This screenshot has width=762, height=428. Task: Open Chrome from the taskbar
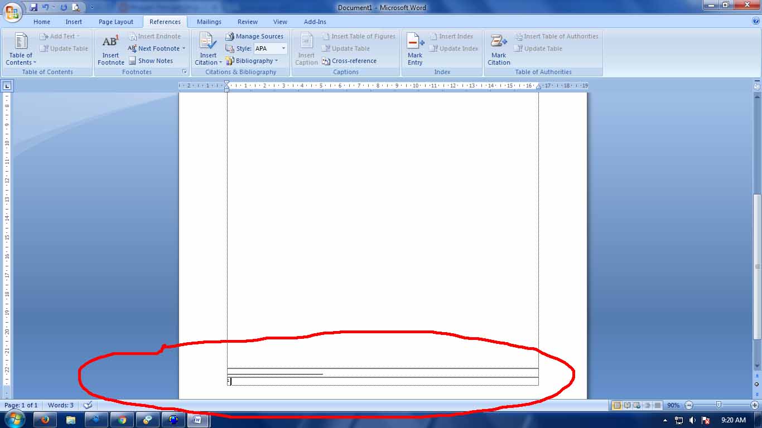coord(122,419)
